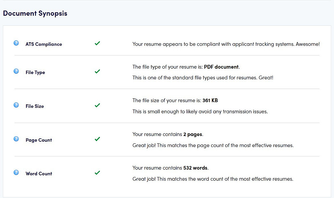This screenshot has width=334, height=198.
Task: Select the ATS Compliance row label
Action: coord(44,44)
